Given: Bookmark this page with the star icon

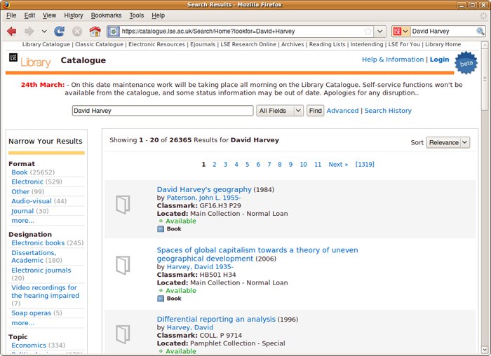Looking at the screenshot, I should (x=368, y=31).
